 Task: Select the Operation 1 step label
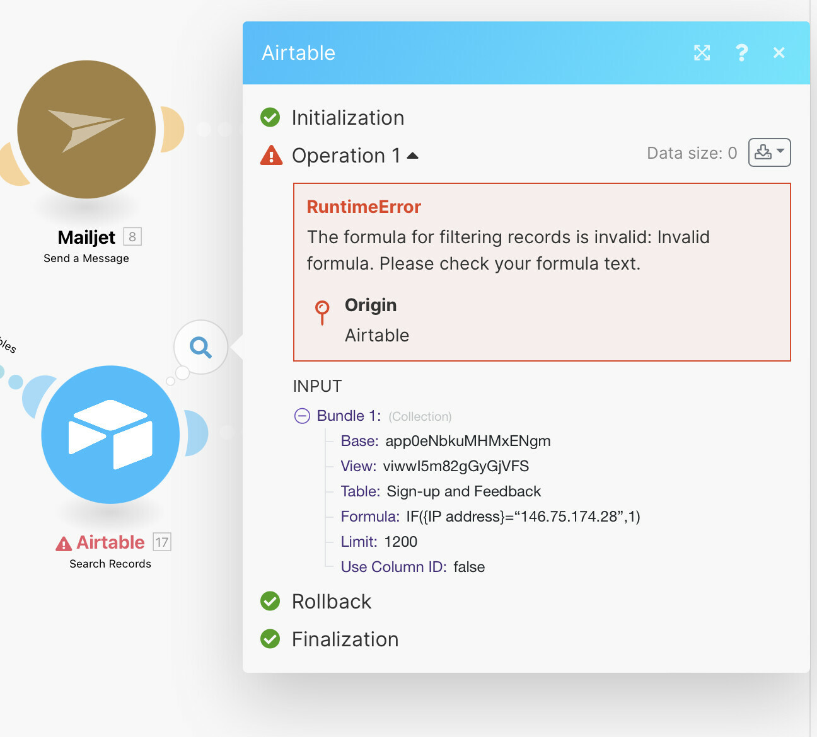tap(346, 156)
